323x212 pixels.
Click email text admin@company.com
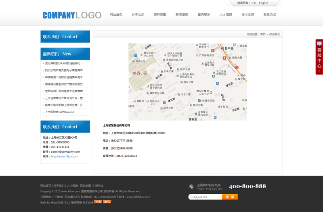coord(65,152)
